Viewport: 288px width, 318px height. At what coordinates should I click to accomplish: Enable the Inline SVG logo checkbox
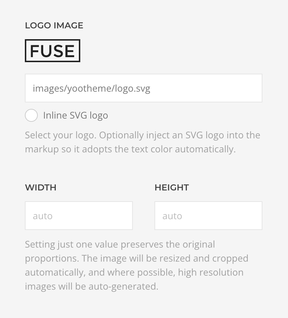point(31,115)
